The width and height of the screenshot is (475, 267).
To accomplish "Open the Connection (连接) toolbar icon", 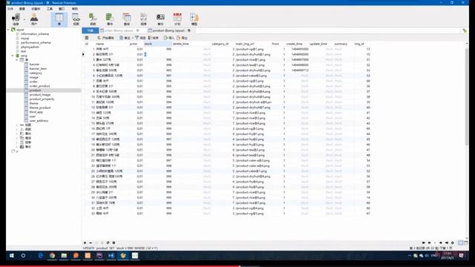I will click(x=16, y=19).
